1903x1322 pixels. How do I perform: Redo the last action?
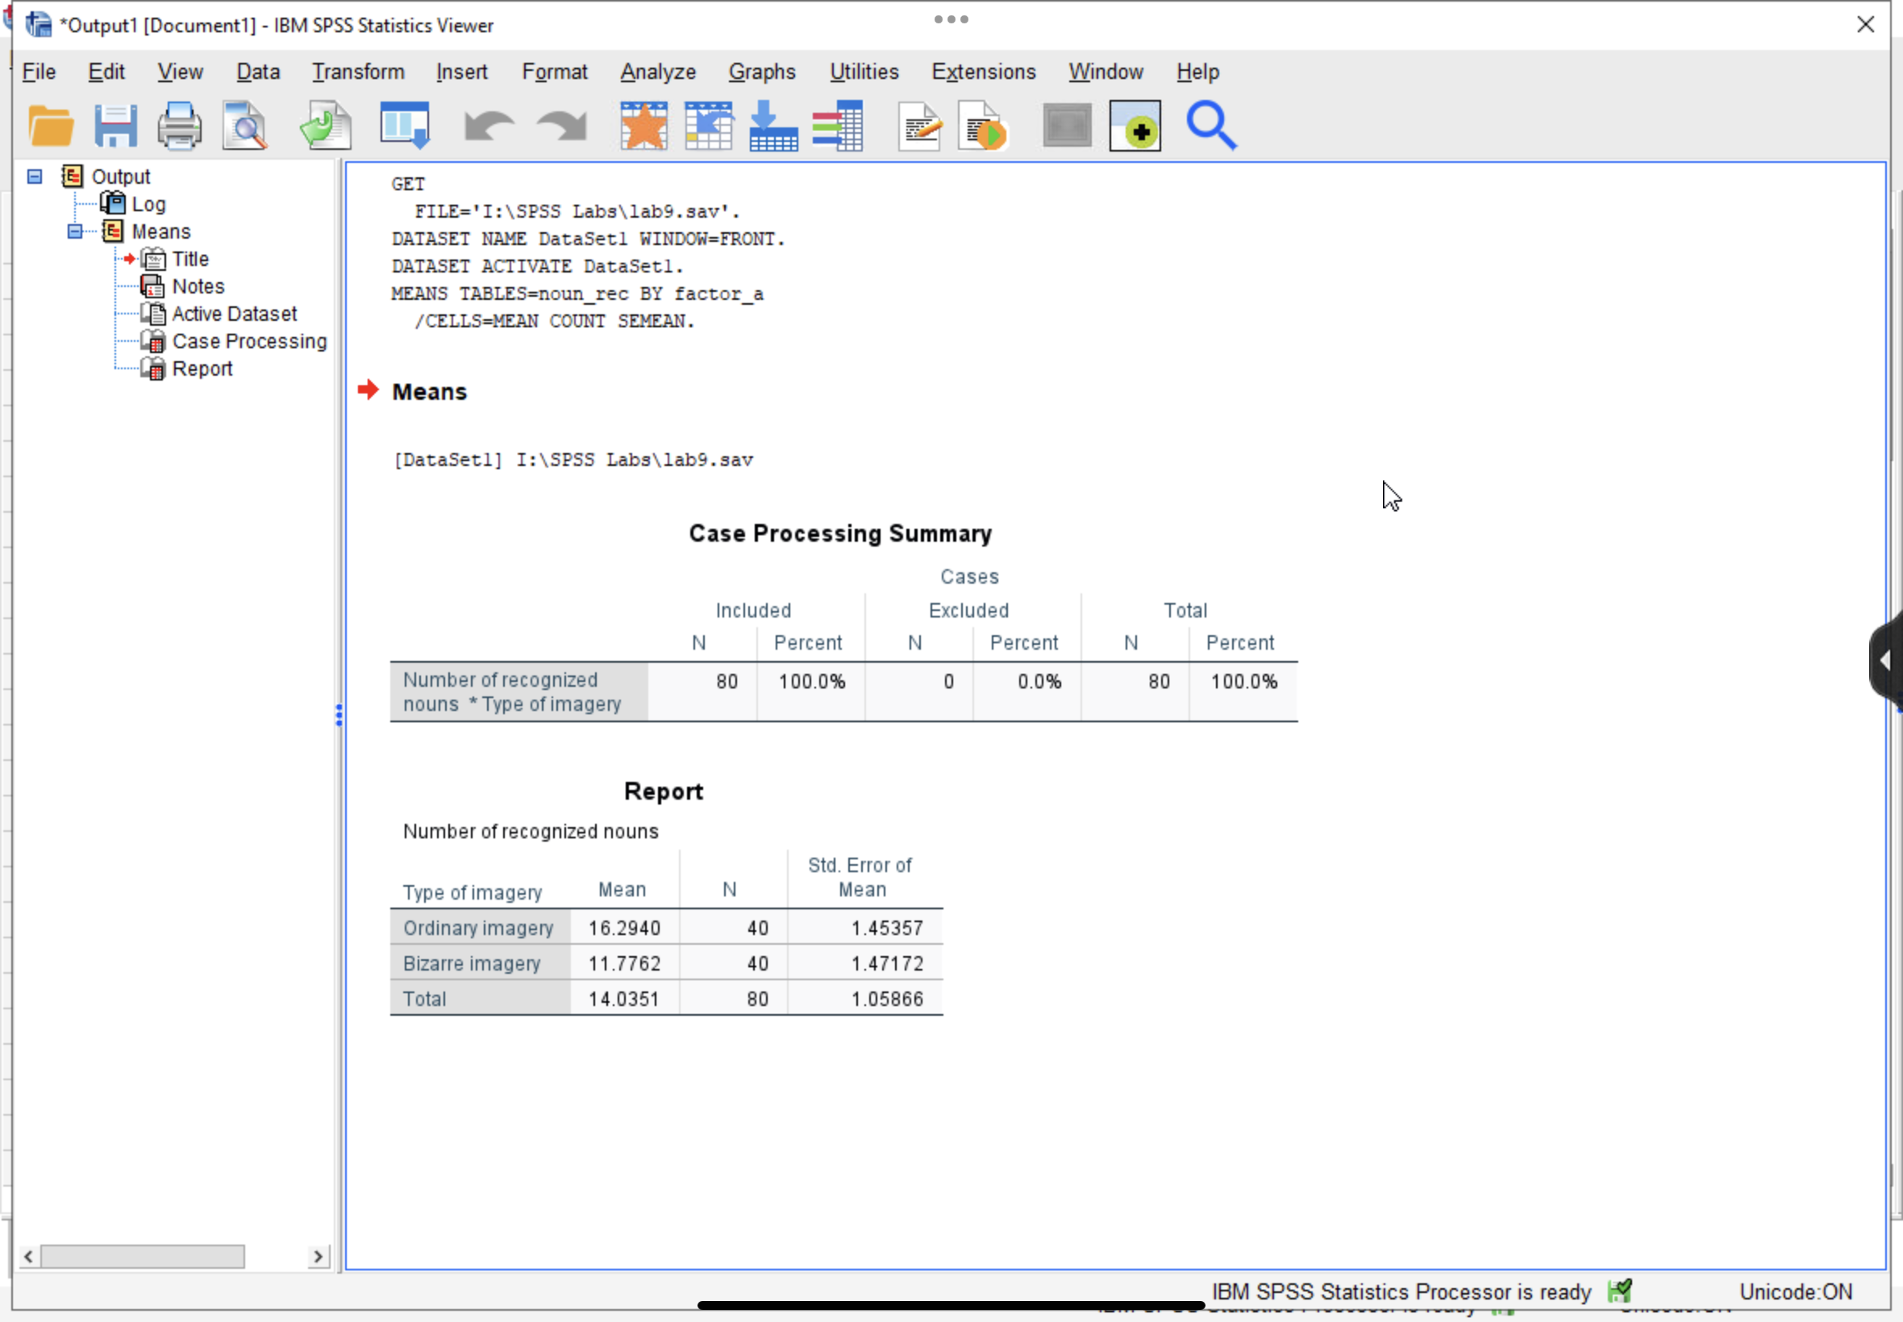(x=560, y=125)
